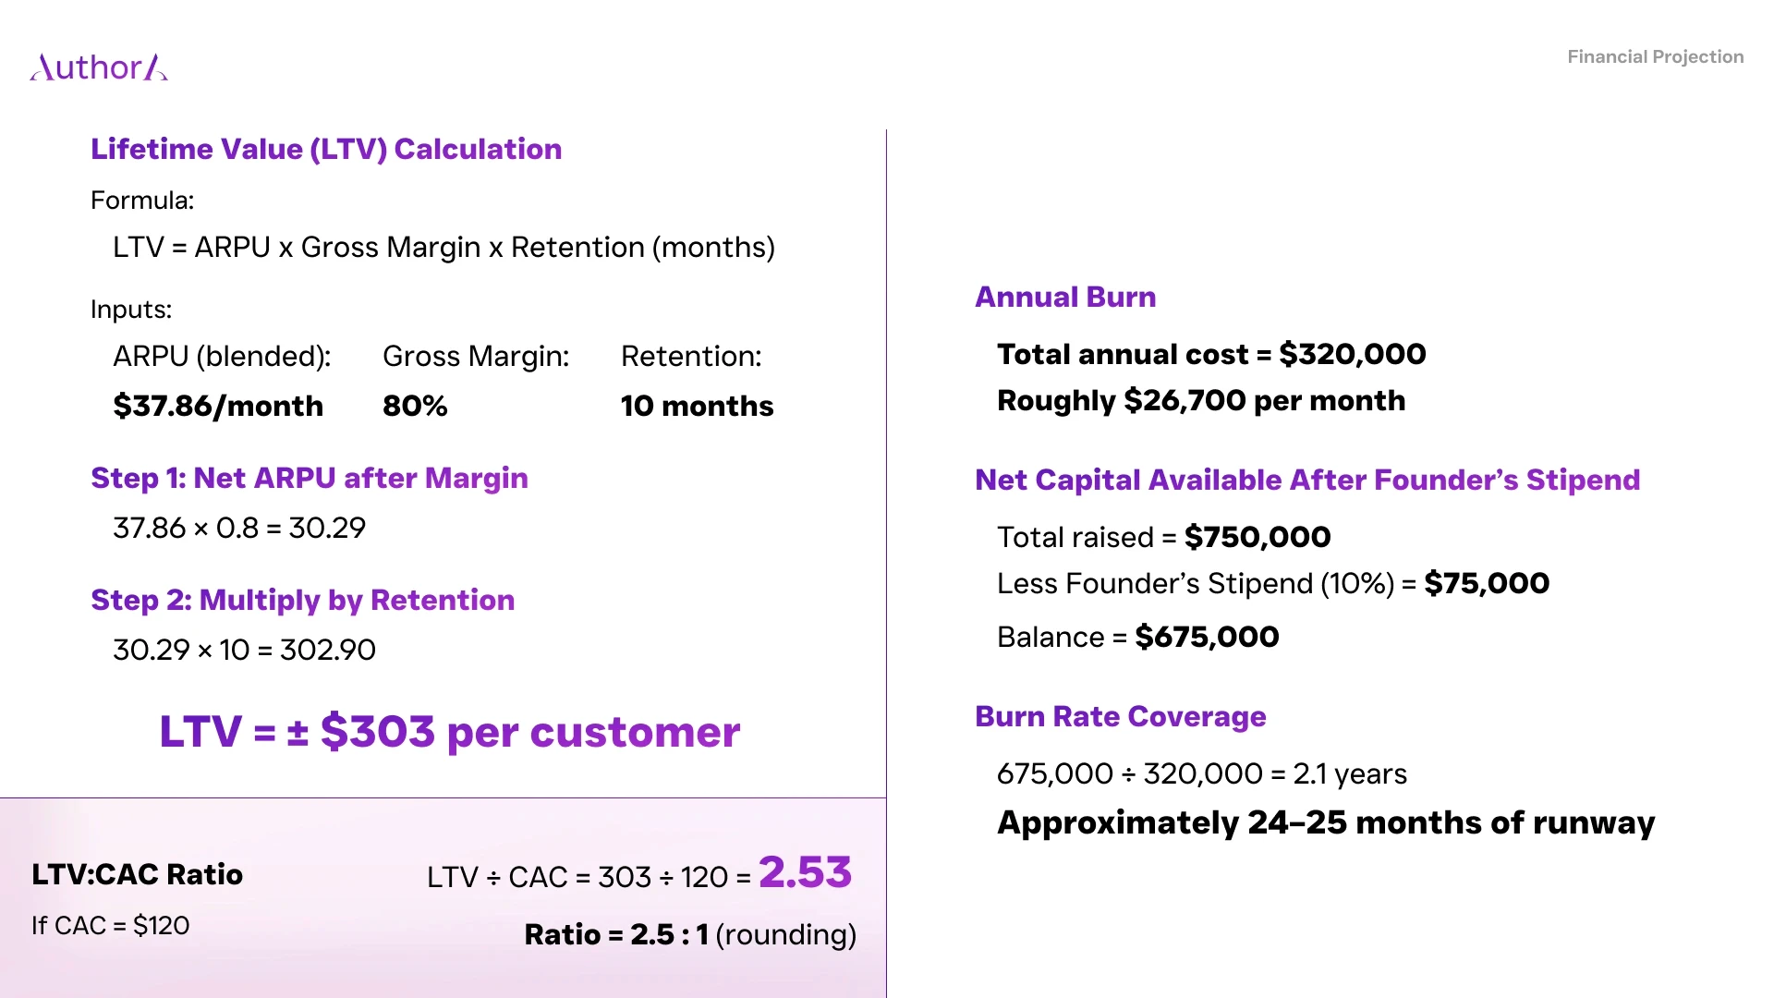Select Approximately 24–25 months of runway text

click(1326, 822)
